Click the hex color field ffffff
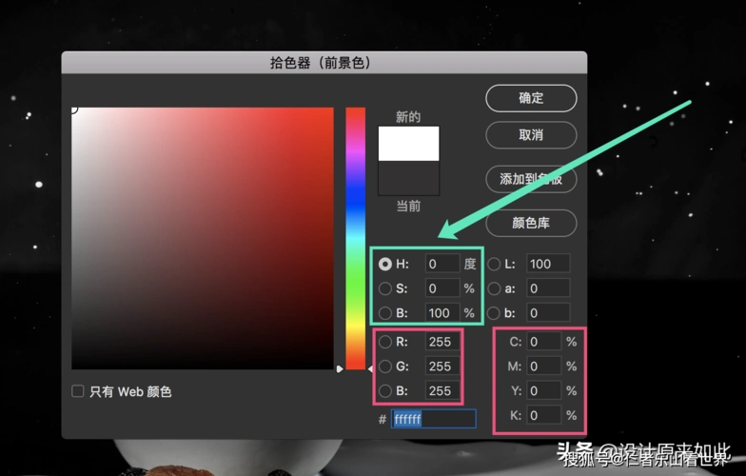The height and width of the screenshot is (476, 746). pos(434,419)
